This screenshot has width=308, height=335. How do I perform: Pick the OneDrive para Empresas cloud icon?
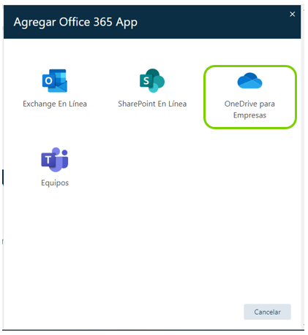point(249,80)
